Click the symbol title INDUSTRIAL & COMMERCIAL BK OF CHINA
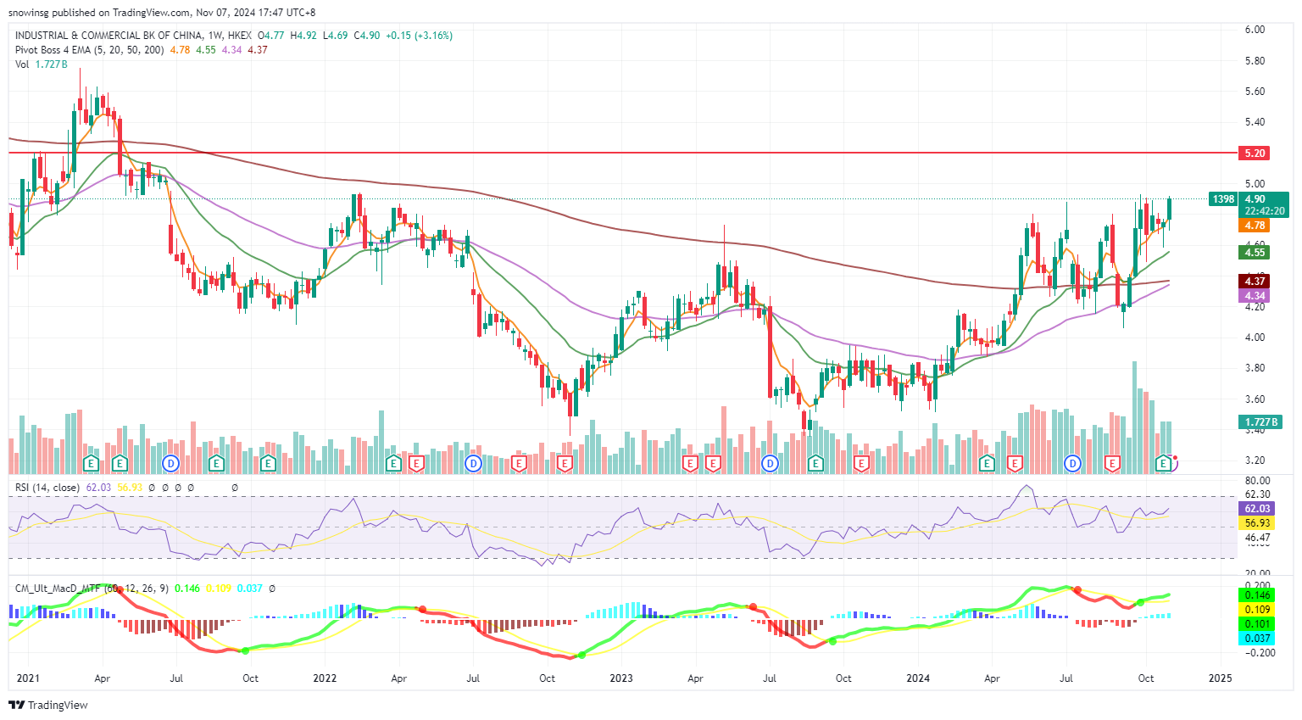 108,36
